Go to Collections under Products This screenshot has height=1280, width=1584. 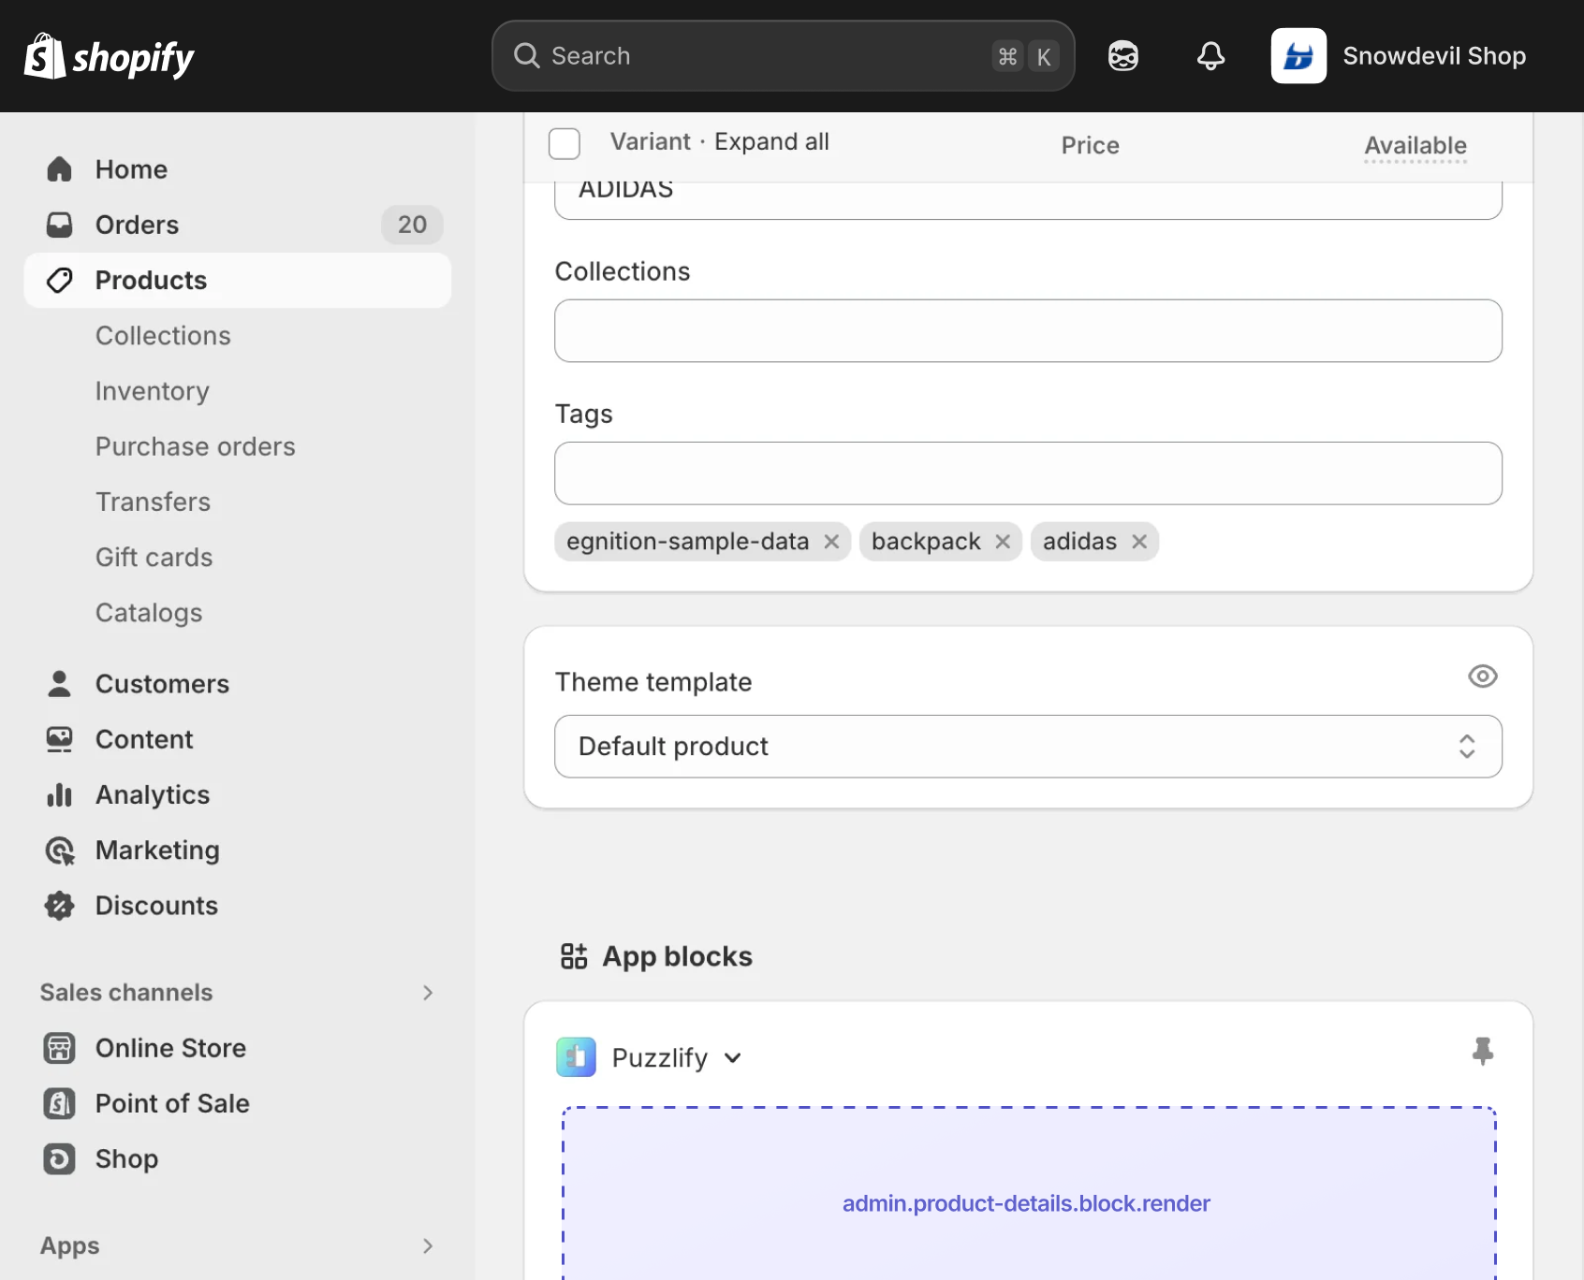[163, 336]
